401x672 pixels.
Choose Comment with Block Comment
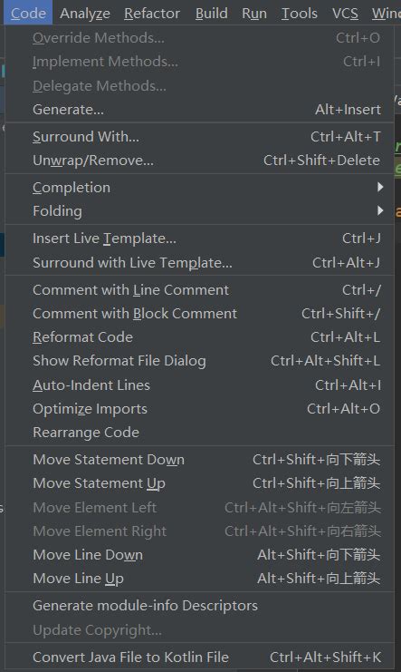pyautogui.click(x=199, y=314)
